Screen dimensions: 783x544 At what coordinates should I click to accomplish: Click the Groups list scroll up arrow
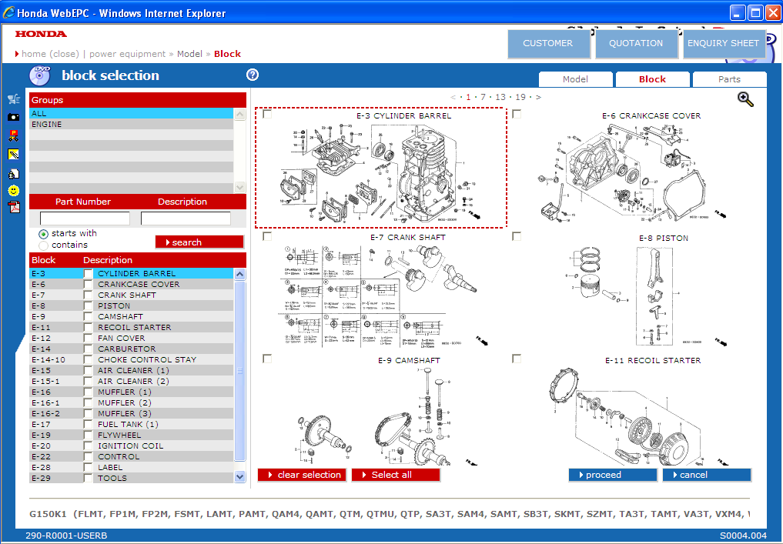coord(239,115)
